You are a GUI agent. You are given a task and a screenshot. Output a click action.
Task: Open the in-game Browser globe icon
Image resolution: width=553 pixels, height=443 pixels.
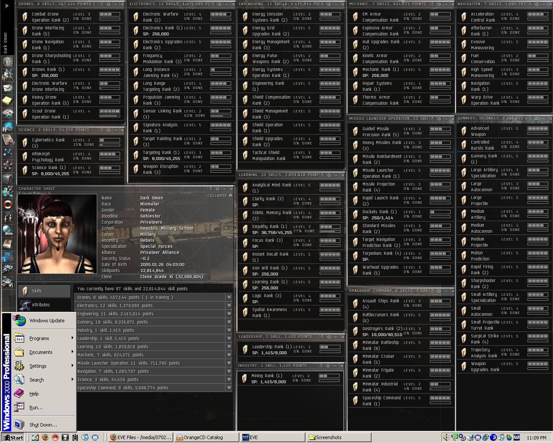tap(7, 230)
